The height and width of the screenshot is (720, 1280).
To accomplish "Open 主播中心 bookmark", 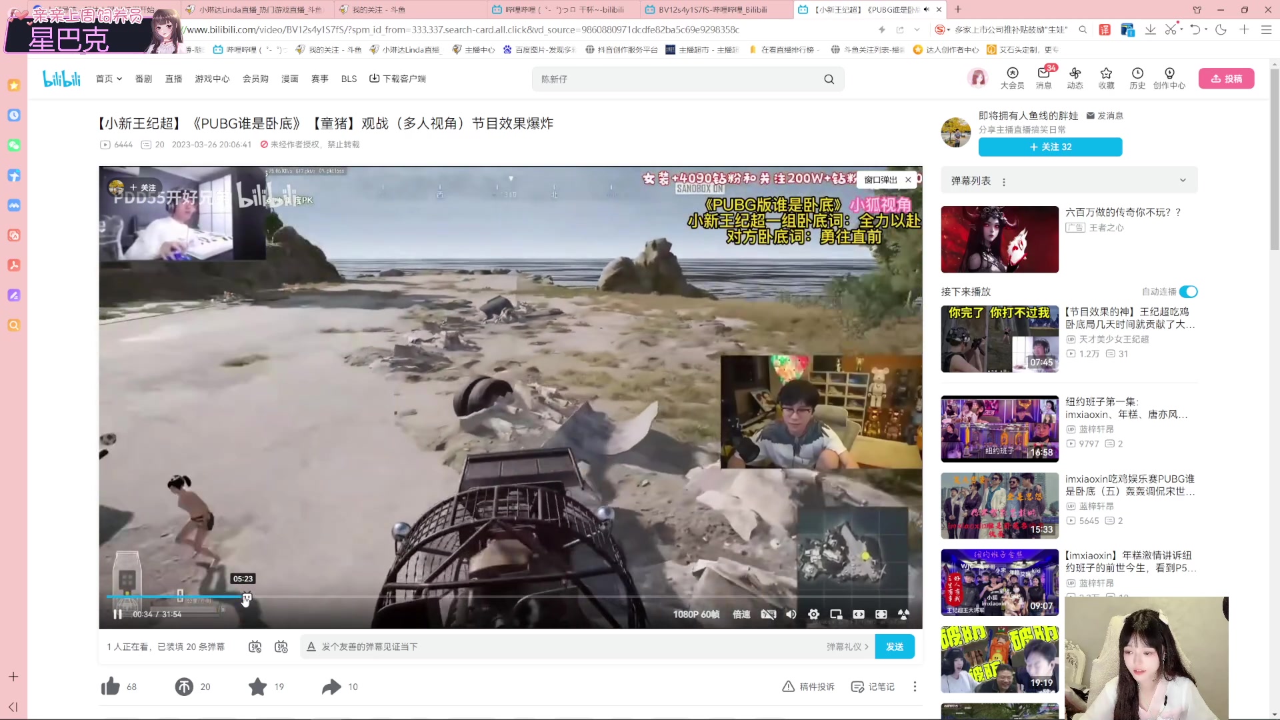I will 473,50.
